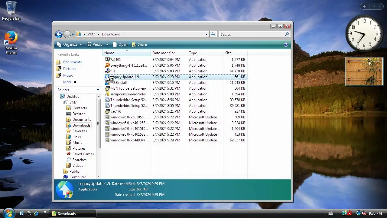Select Thunderbird Setup 39,578 KB icon
Screen dimensions: 387x218
[x=107, y=100]
